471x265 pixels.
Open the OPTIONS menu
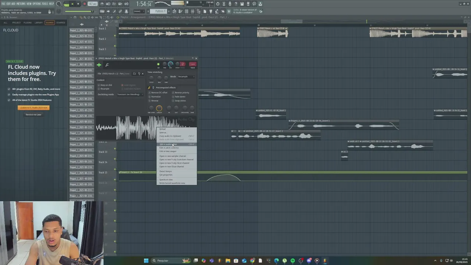[x=37, y=4]
